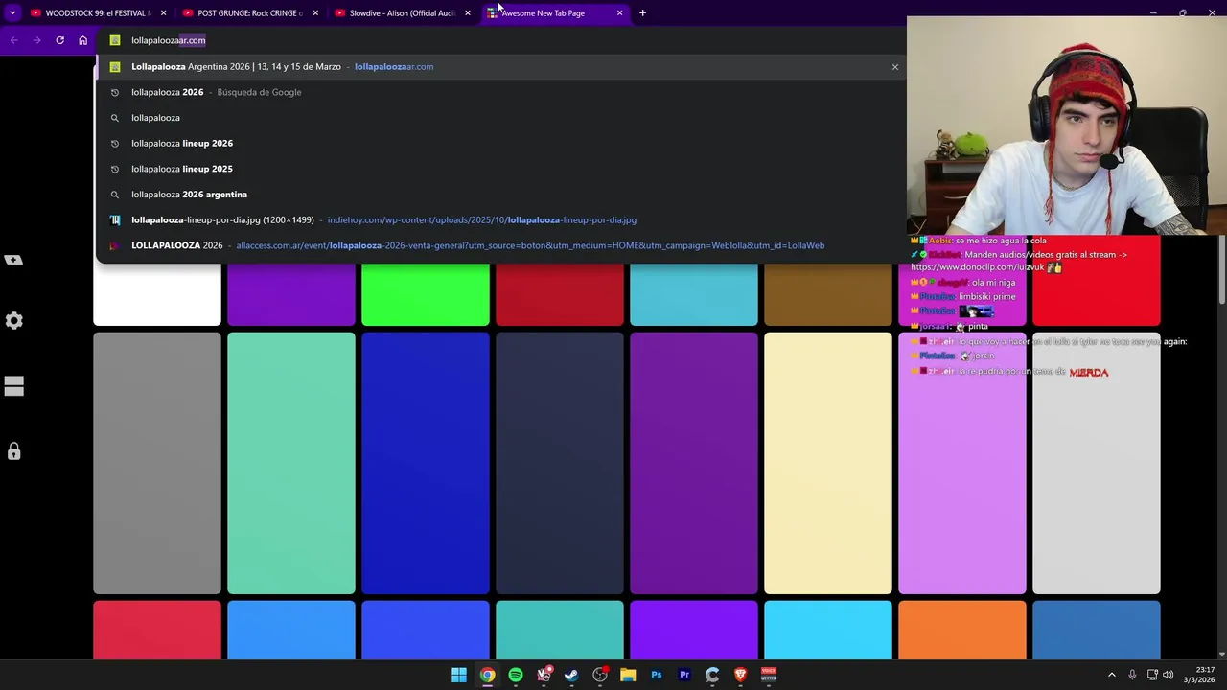
Task: Open the C-shaped app on taskbar
Action: pos(712,675)
